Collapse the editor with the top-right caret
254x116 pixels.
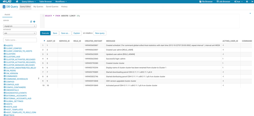tap(250, 13)
